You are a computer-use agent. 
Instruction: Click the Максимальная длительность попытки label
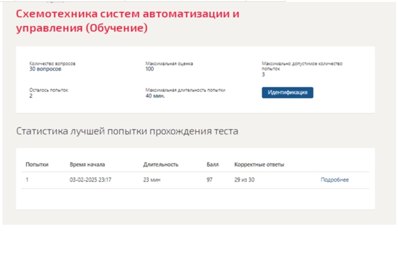[x=185, y=90]
